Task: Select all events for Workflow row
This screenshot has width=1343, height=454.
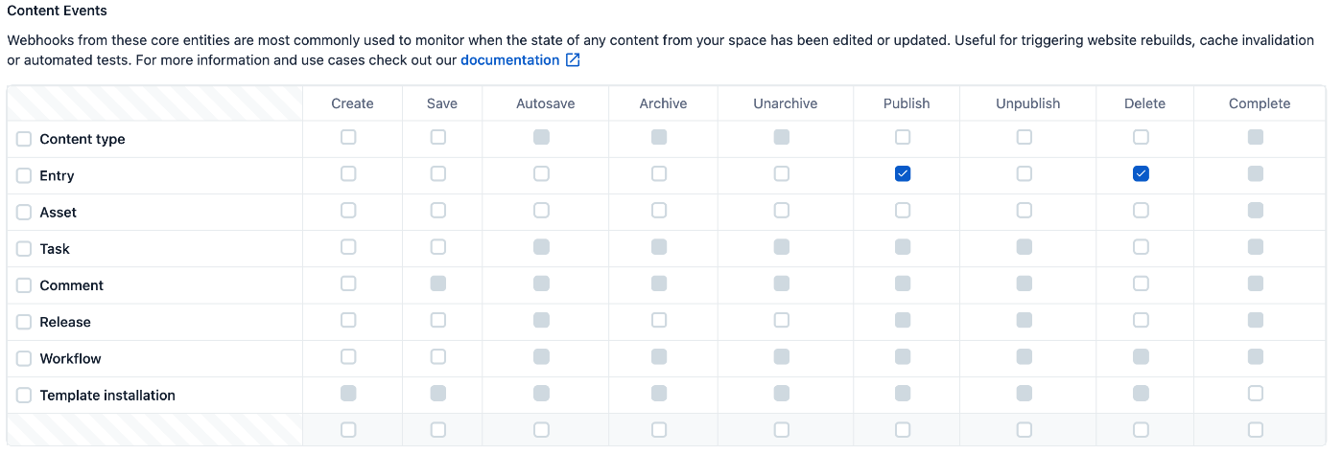Action: click(x=24, y=359)
